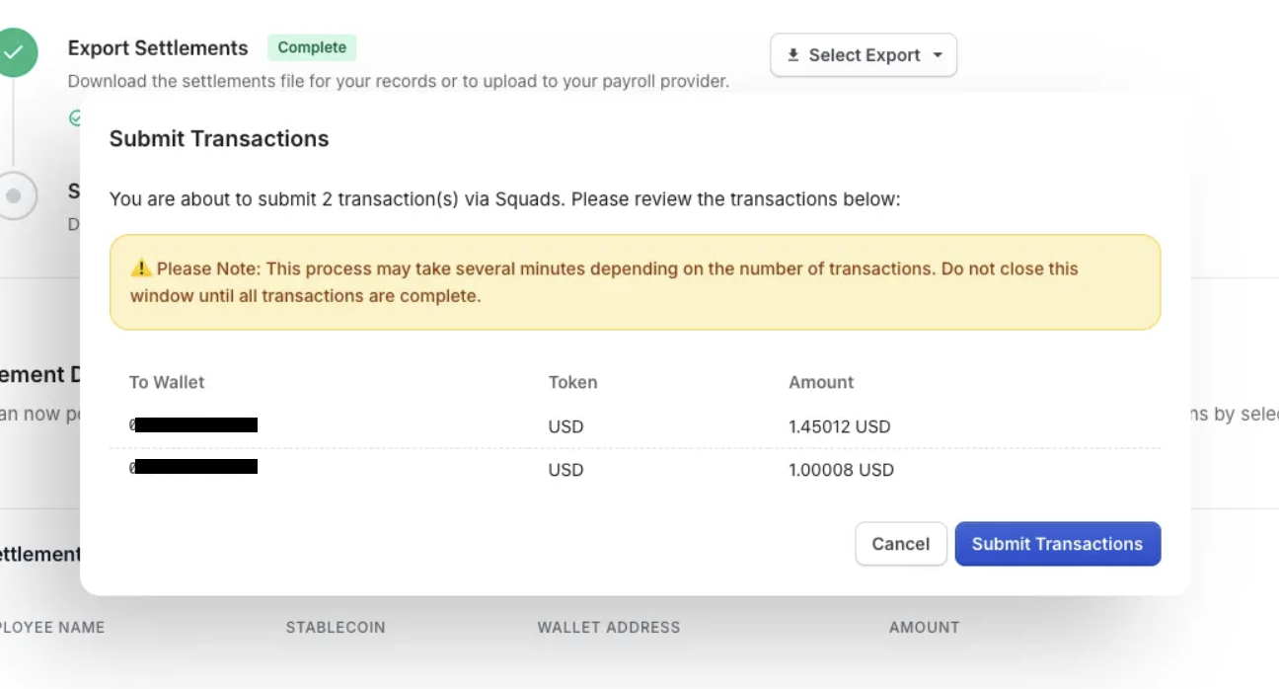Submit the transactions with the blue button

point(1057,544)
